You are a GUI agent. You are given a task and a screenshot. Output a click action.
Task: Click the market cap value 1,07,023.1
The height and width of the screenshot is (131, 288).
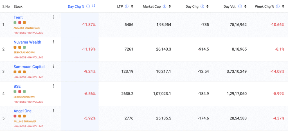[162, 94]
